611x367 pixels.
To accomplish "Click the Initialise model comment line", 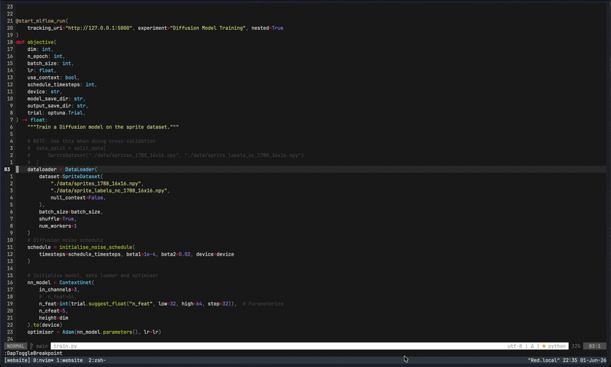I will pyautogui.click(x=93, y=275).
